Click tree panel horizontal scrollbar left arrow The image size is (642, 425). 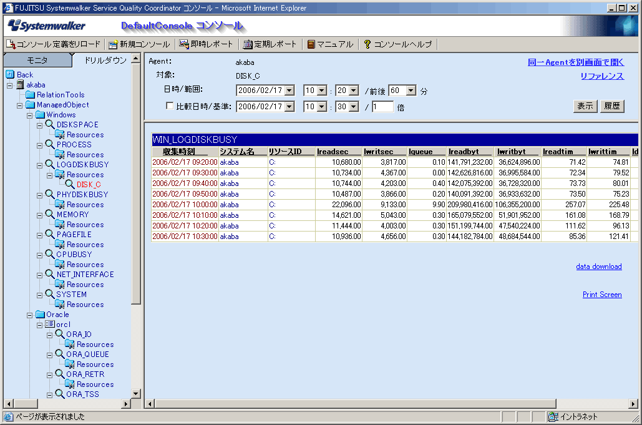coord(8,404)
